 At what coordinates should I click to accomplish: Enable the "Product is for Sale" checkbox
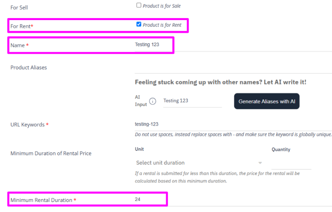[x=139, y=5]
